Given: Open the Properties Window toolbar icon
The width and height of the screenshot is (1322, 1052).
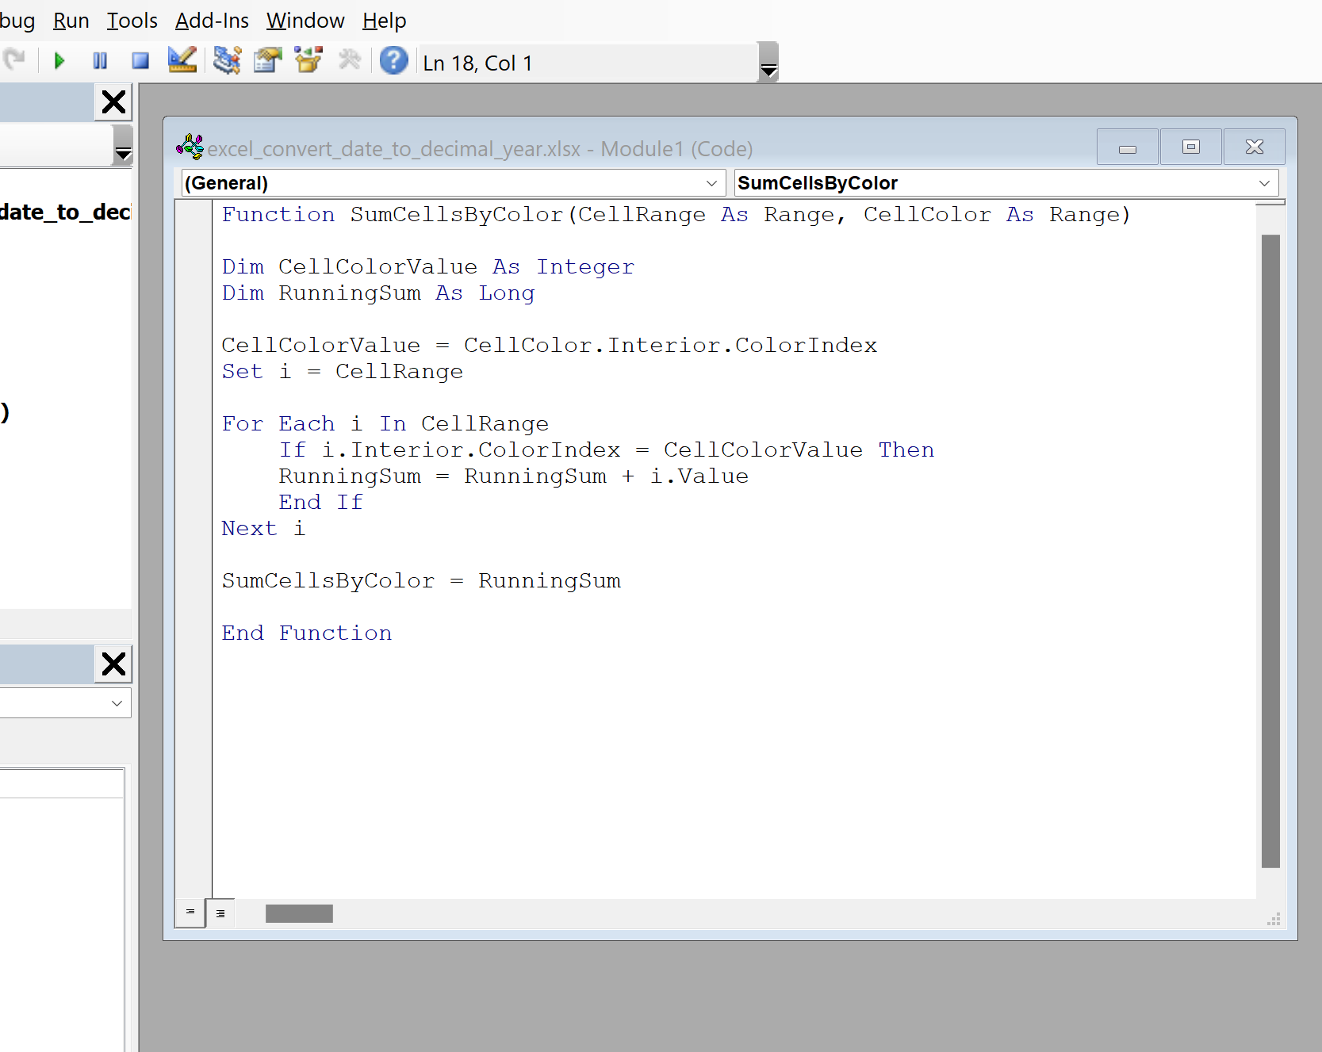Looking at the screenshot, I should click(x=268, y=60).
